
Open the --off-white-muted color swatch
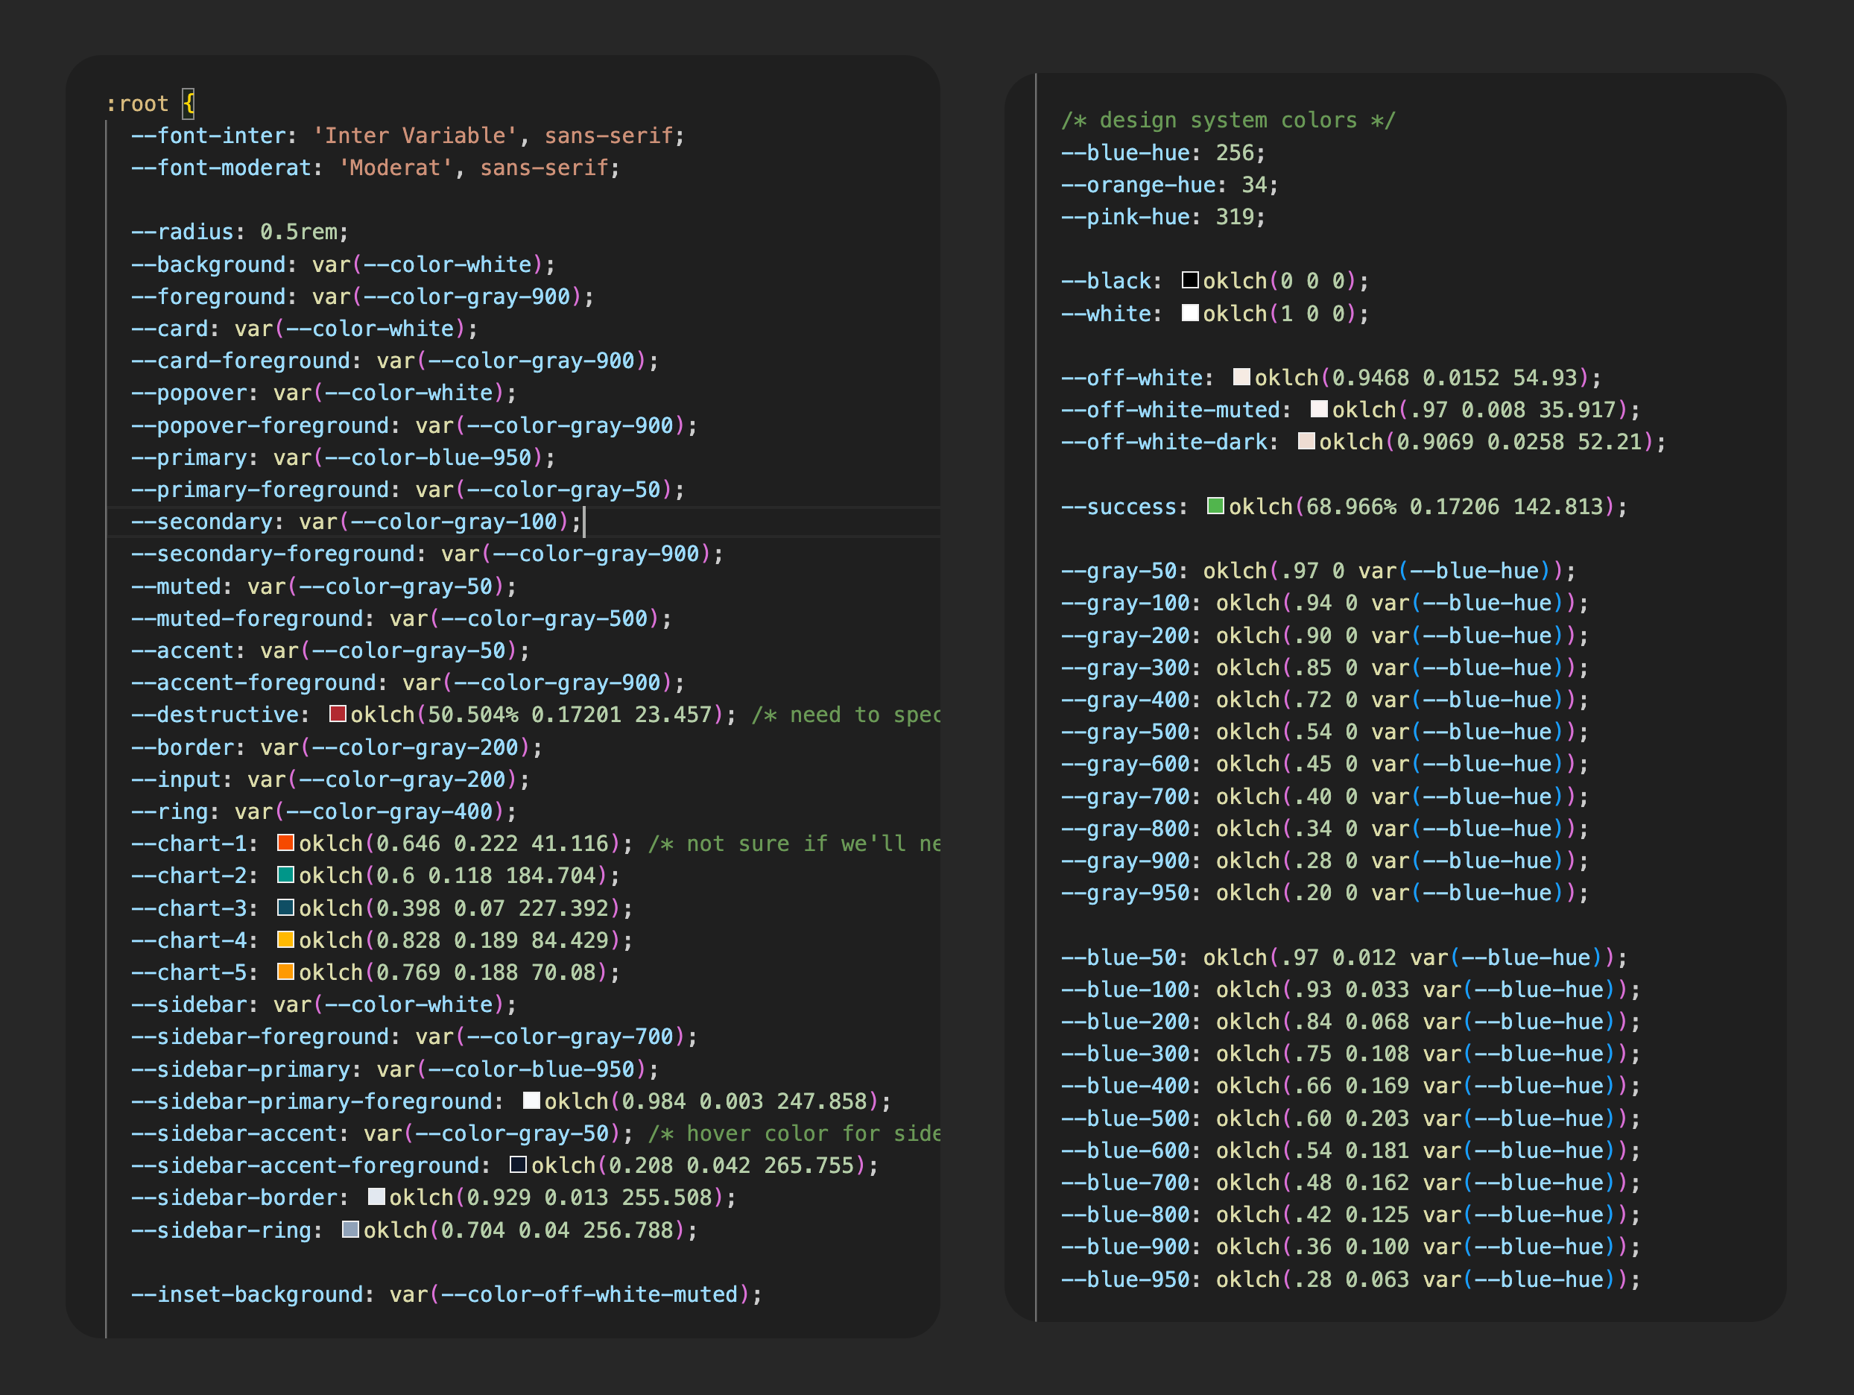tap(1319, 408)
